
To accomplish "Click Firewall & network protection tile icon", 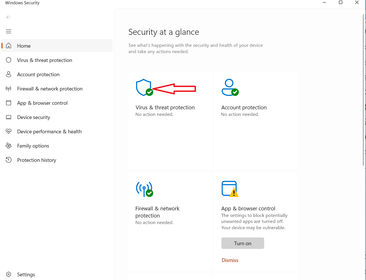I will tap(144, 189).
